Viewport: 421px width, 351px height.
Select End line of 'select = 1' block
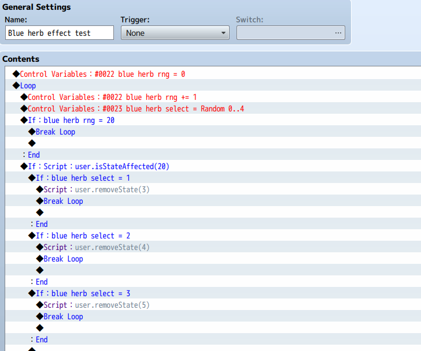click(x=213, y=224)
